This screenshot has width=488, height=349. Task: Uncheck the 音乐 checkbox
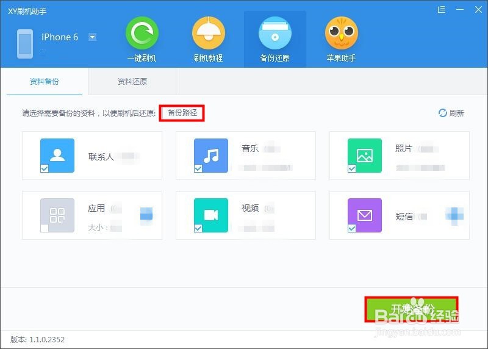[x=198, y=168]
